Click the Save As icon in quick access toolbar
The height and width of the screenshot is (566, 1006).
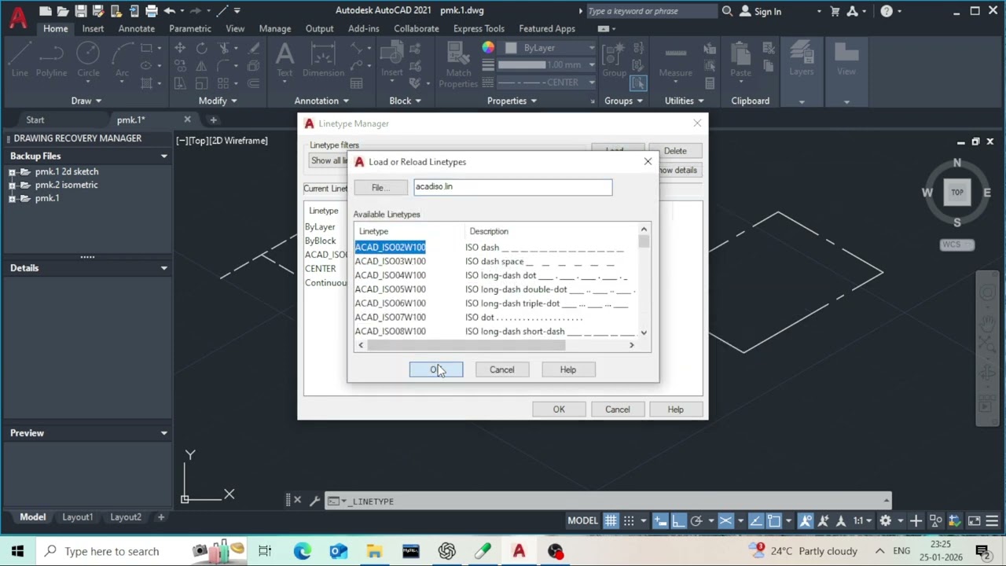(98, 11)
